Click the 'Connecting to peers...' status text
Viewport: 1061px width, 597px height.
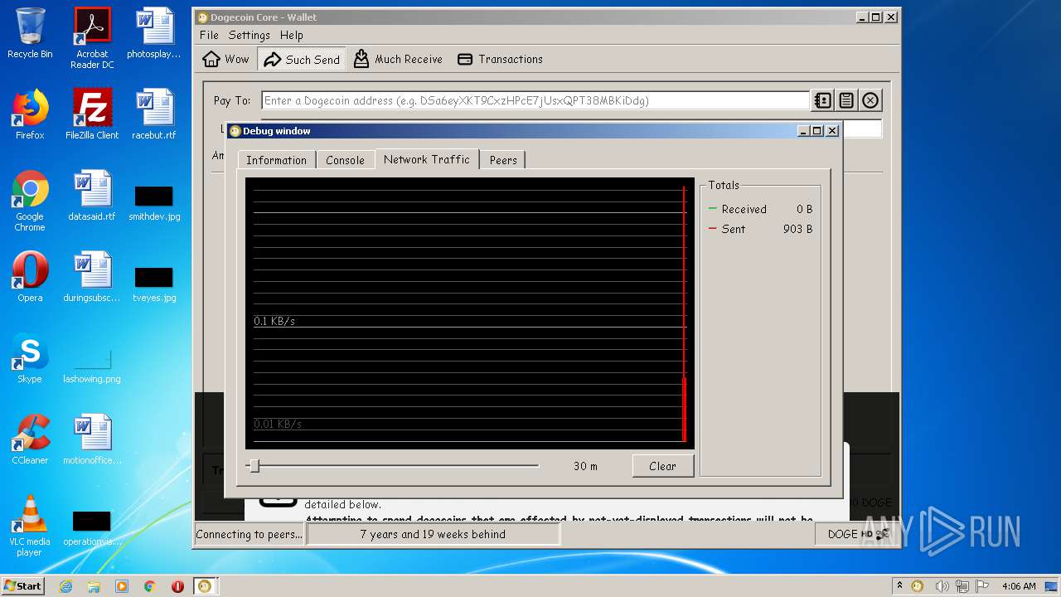pyautogui.click(x=250, y=535)
